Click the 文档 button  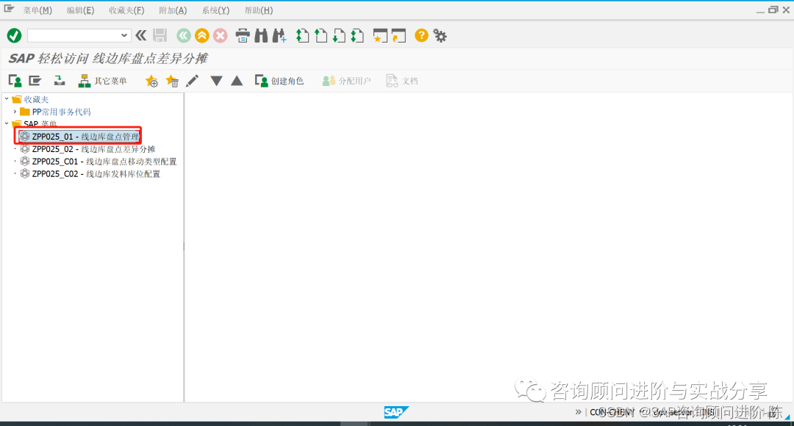(402, 81)
